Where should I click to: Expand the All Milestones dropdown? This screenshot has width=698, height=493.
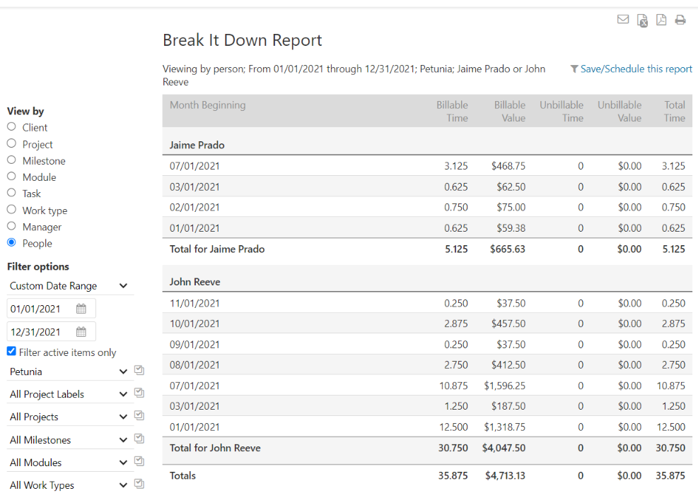[x=69, y=440]
